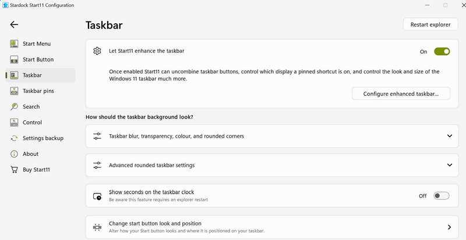
Task: Open change start button look and position
Action: pos(449,227)
